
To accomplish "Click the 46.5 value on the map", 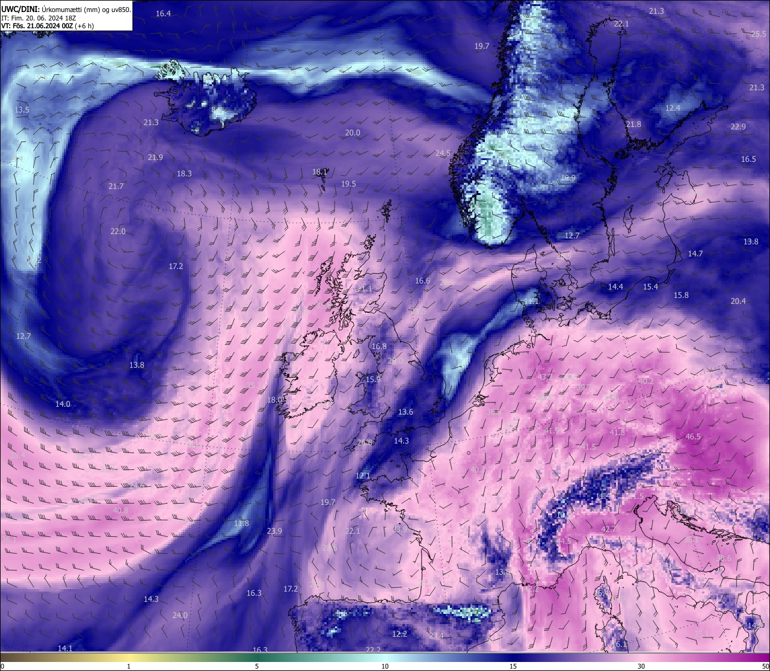I will (x=693, y=436).
